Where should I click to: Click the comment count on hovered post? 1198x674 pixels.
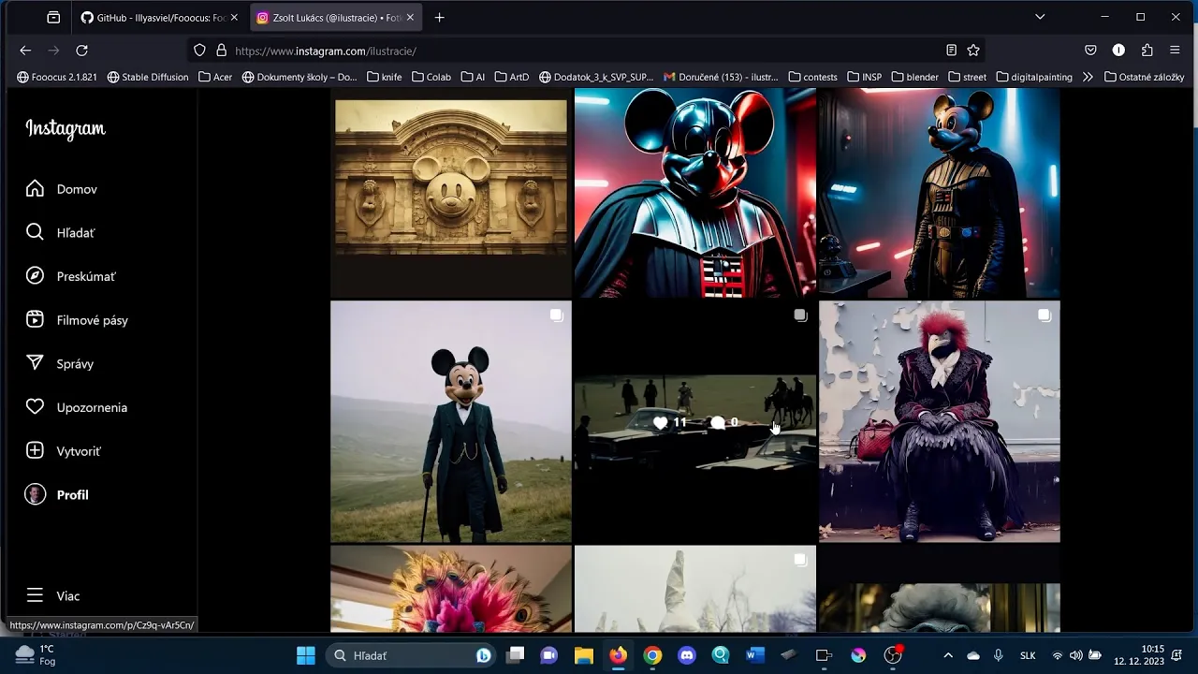(x=724, y=422)
